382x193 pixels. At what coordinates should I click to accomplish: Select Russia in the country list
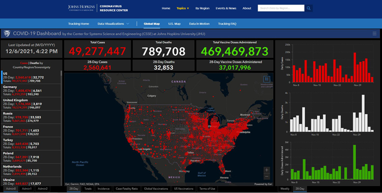(x=31, y=117)
